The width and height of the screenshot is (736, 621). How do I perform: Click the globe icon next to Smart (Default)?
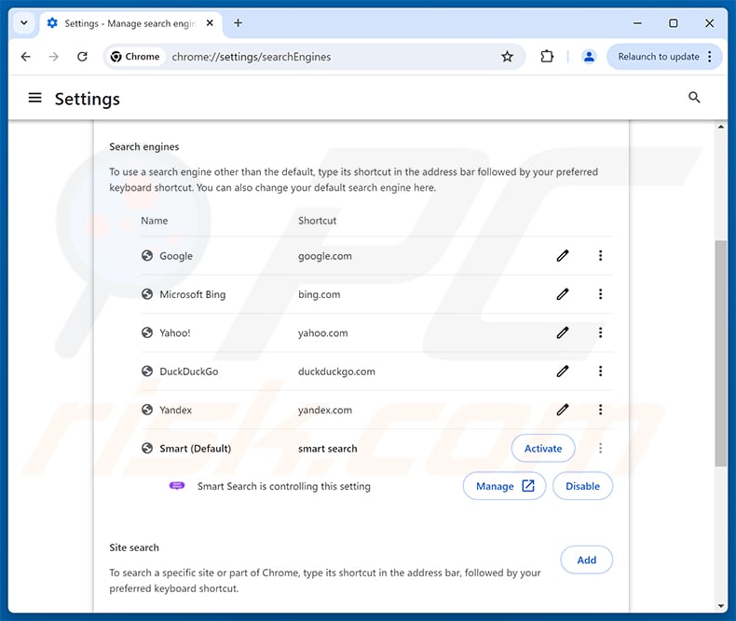[147, 448]
